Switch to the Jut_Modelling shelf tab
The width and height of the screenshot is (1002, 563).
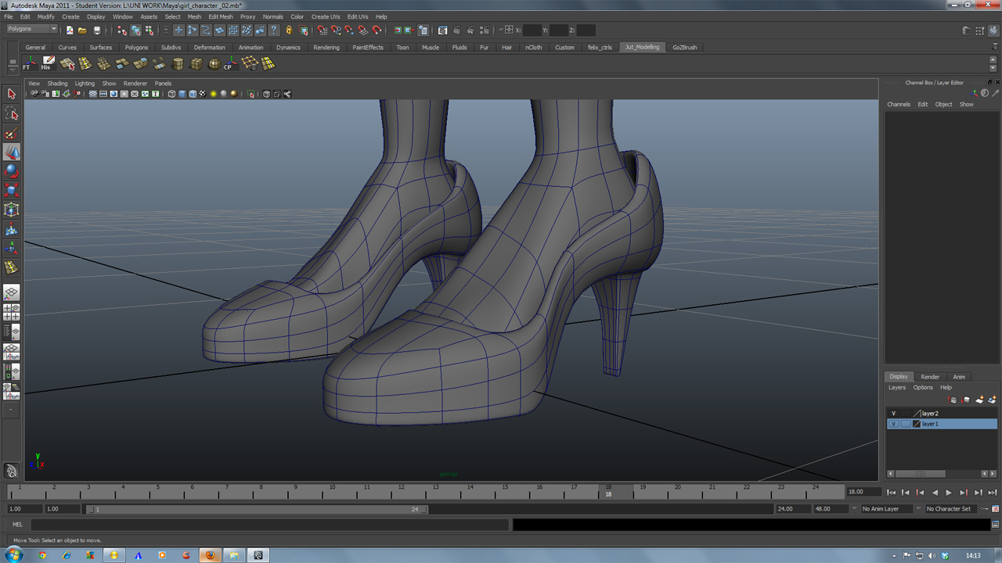point(641,47)
